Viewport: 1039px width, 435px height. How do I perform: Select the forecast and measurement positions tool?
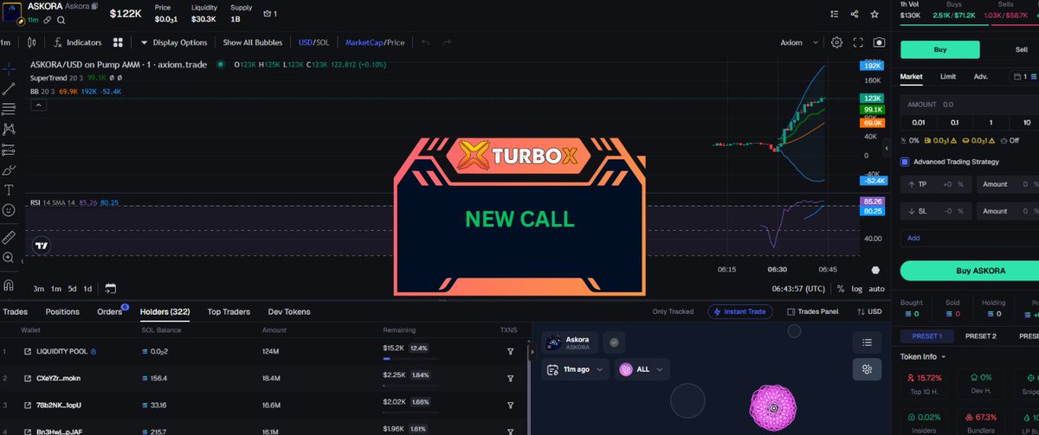coord(8,150)
